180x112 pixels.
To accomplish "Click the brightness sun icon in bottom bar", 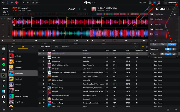I will point(12,110).
